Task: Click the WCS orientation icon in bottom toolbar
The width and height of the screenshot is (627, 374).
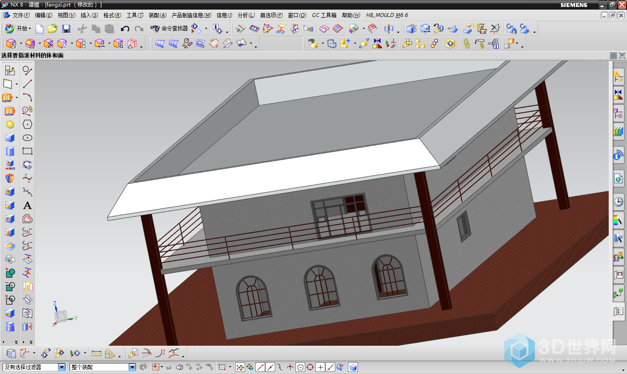Action: (x=25, y=353)
